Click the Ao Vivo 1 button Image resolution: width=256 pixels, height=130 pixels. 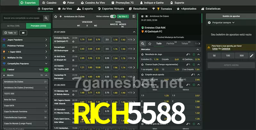(x=123, y=17)
